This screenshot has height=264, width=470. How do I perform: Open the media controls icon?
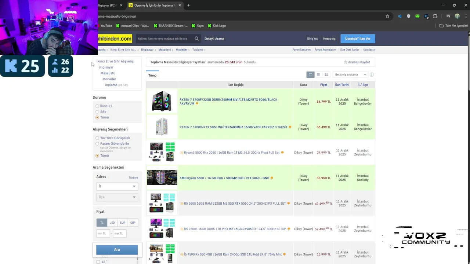tap(448, 16)
